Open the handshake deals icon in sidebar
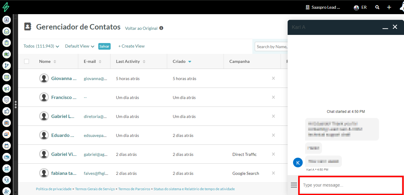 [7, 157]
